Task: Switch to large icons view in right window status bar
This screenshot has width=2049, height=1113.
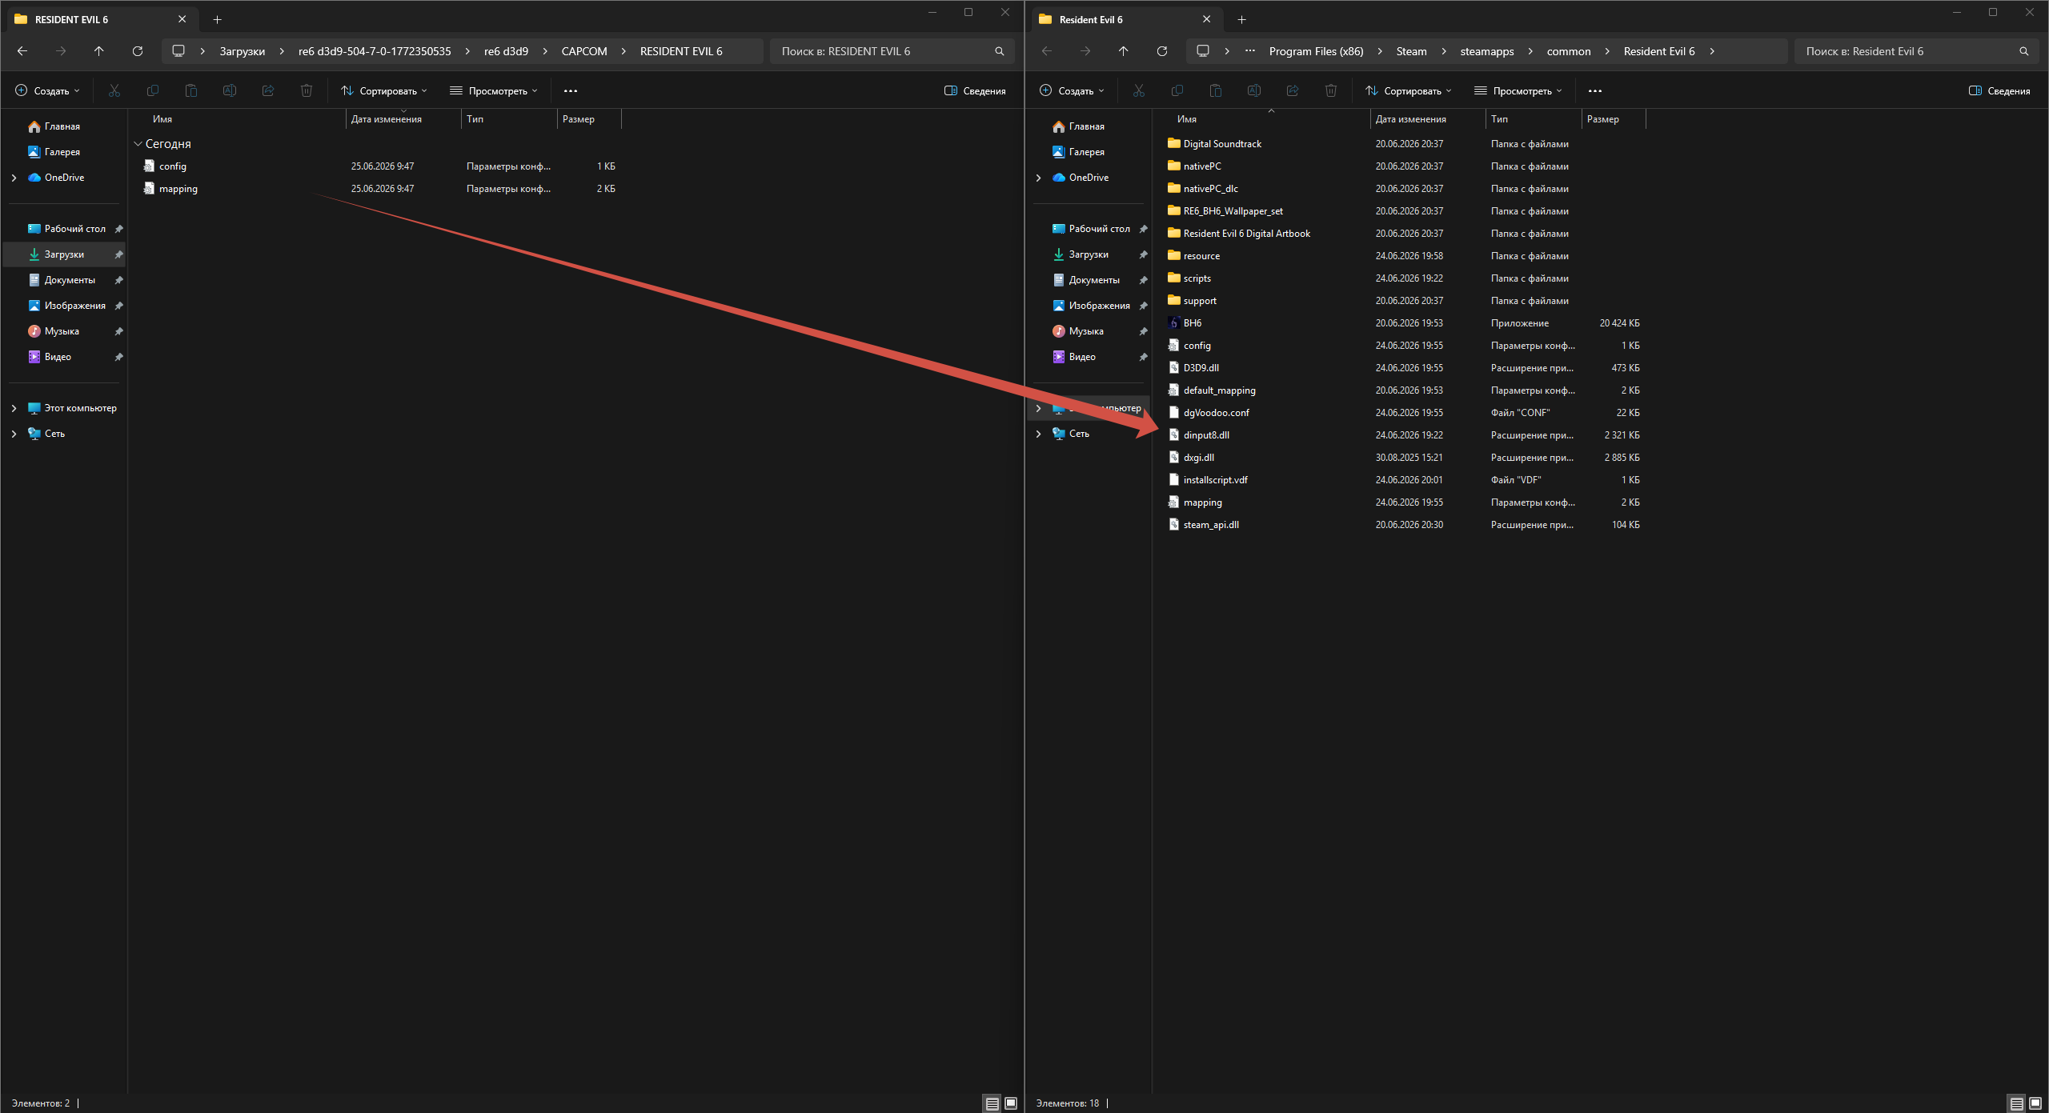Action: pyautogui.click(x=2035, y=1103)
